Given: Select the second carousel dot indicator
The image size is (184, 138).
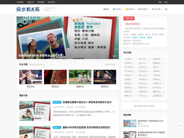Looking at the screenshot, I should (114, 56).
